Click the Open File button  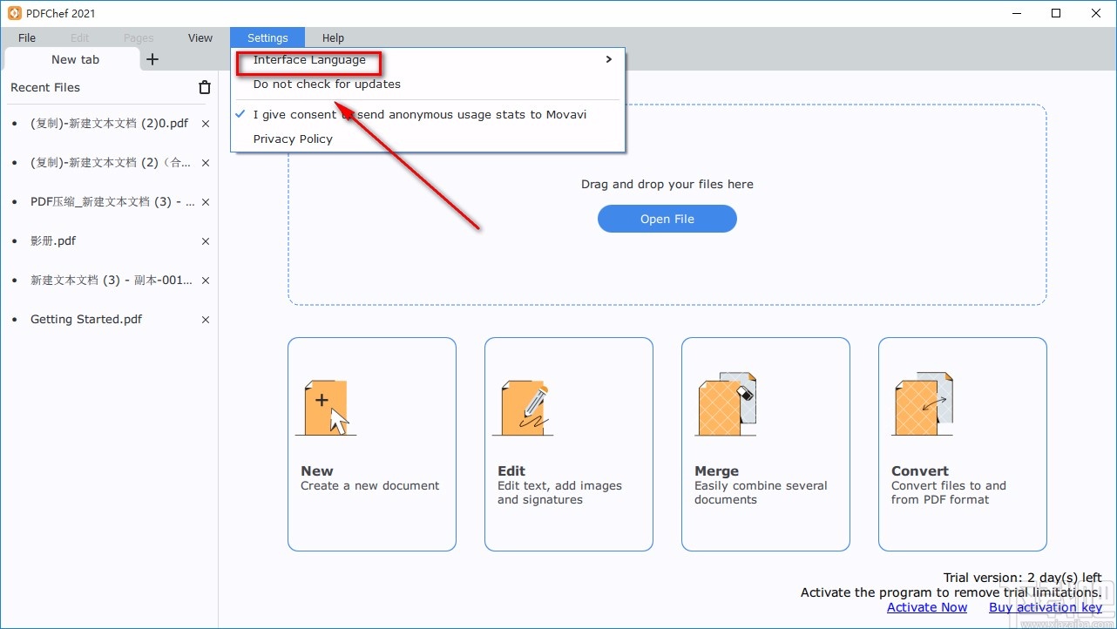coord(667,219)
